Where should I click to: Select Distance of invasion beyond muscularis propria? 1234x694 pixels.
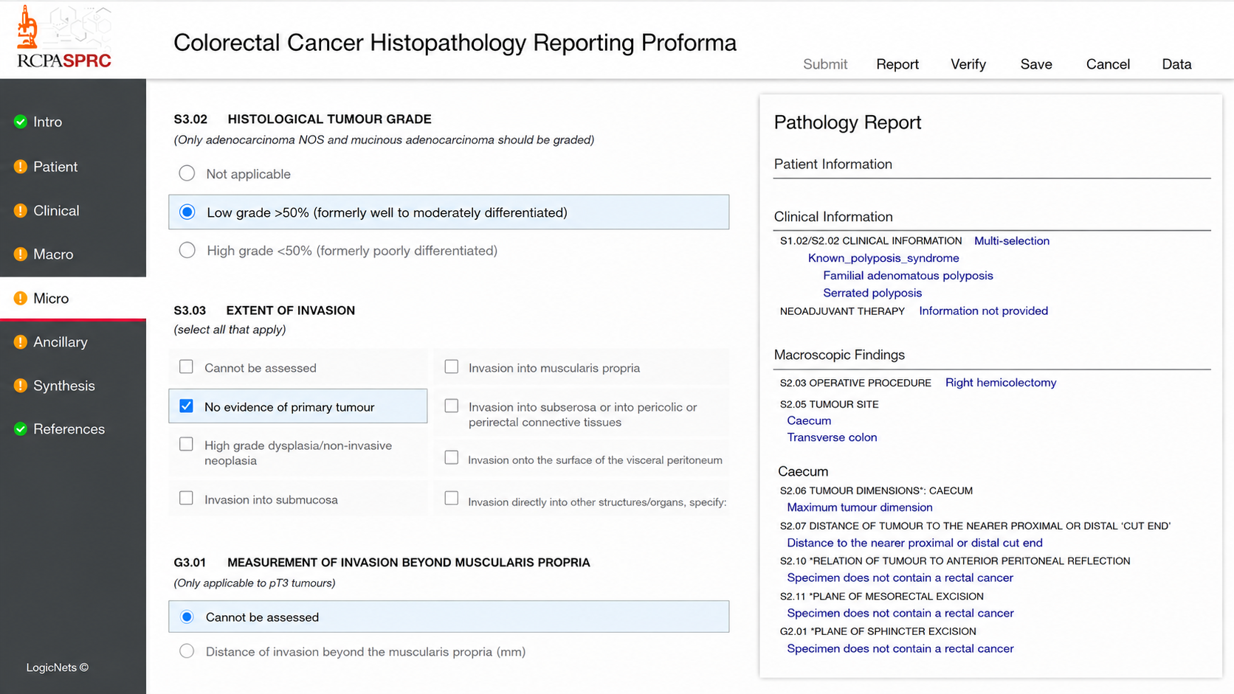point(187,651)
